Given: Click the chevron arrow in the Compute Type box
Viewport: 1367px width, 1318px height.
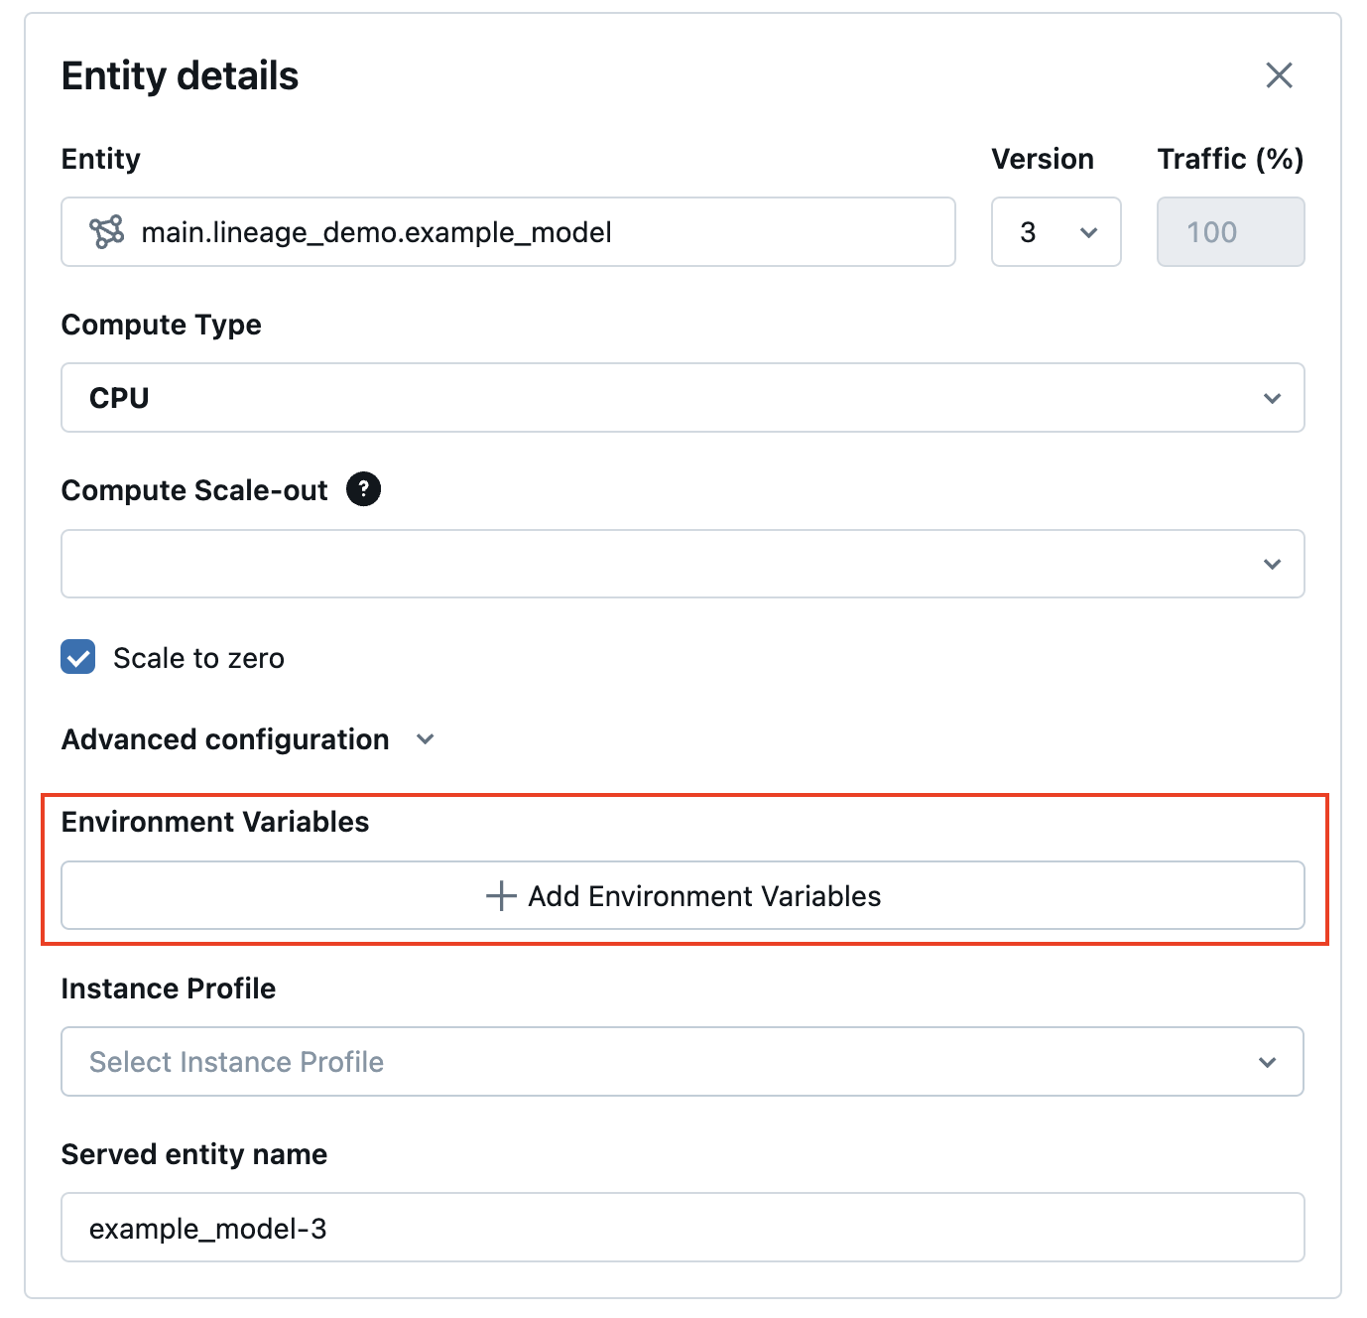Looking at the screenshot, I should 1272,399.
